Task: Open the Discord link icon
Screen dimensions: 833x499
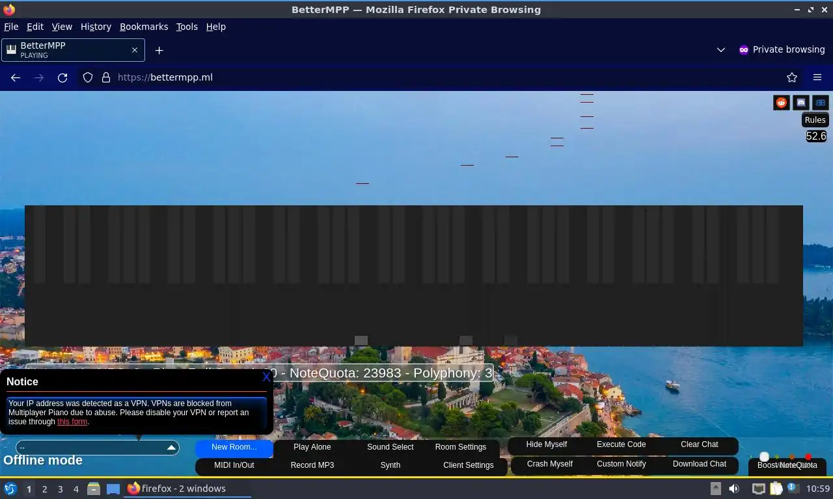Action: 801,103
